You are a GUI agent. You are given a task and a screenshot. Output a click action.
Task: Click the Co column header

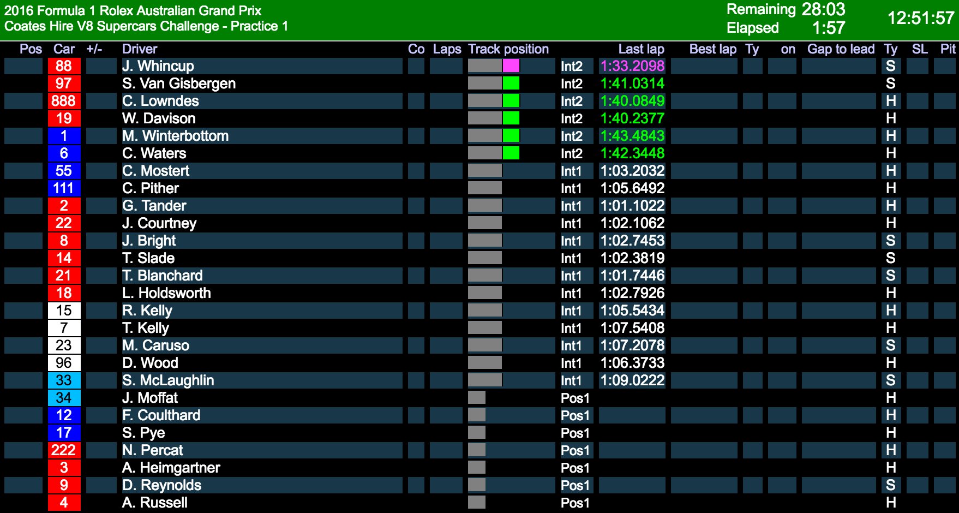pos(416,49)
